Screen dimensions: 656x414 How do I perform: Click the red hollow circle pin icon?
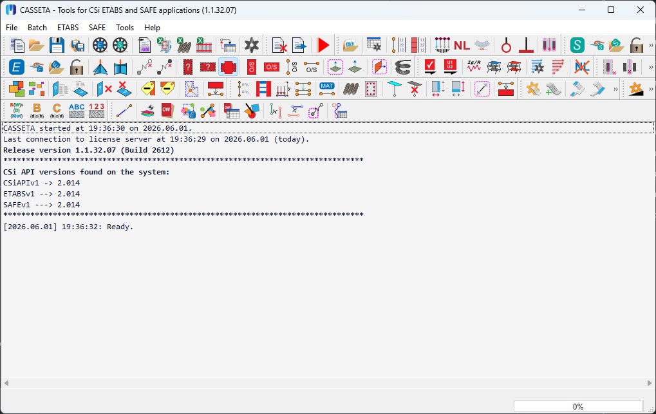point(506,45)
